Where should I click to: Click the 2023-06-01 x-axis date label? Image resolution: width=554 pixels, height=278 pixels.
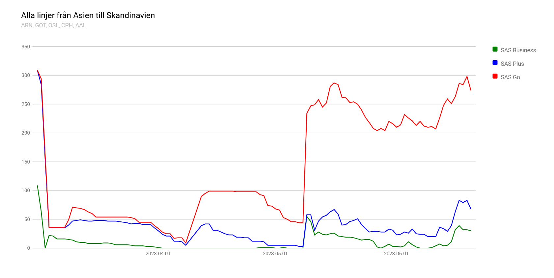[396, 254]
